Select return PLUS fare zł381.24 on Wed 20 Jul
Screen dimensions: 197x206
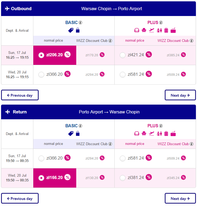pyautogui.click(x=123, y=178)
